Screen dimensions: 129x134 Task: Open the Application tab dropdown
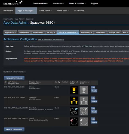(x=10, y=32)
